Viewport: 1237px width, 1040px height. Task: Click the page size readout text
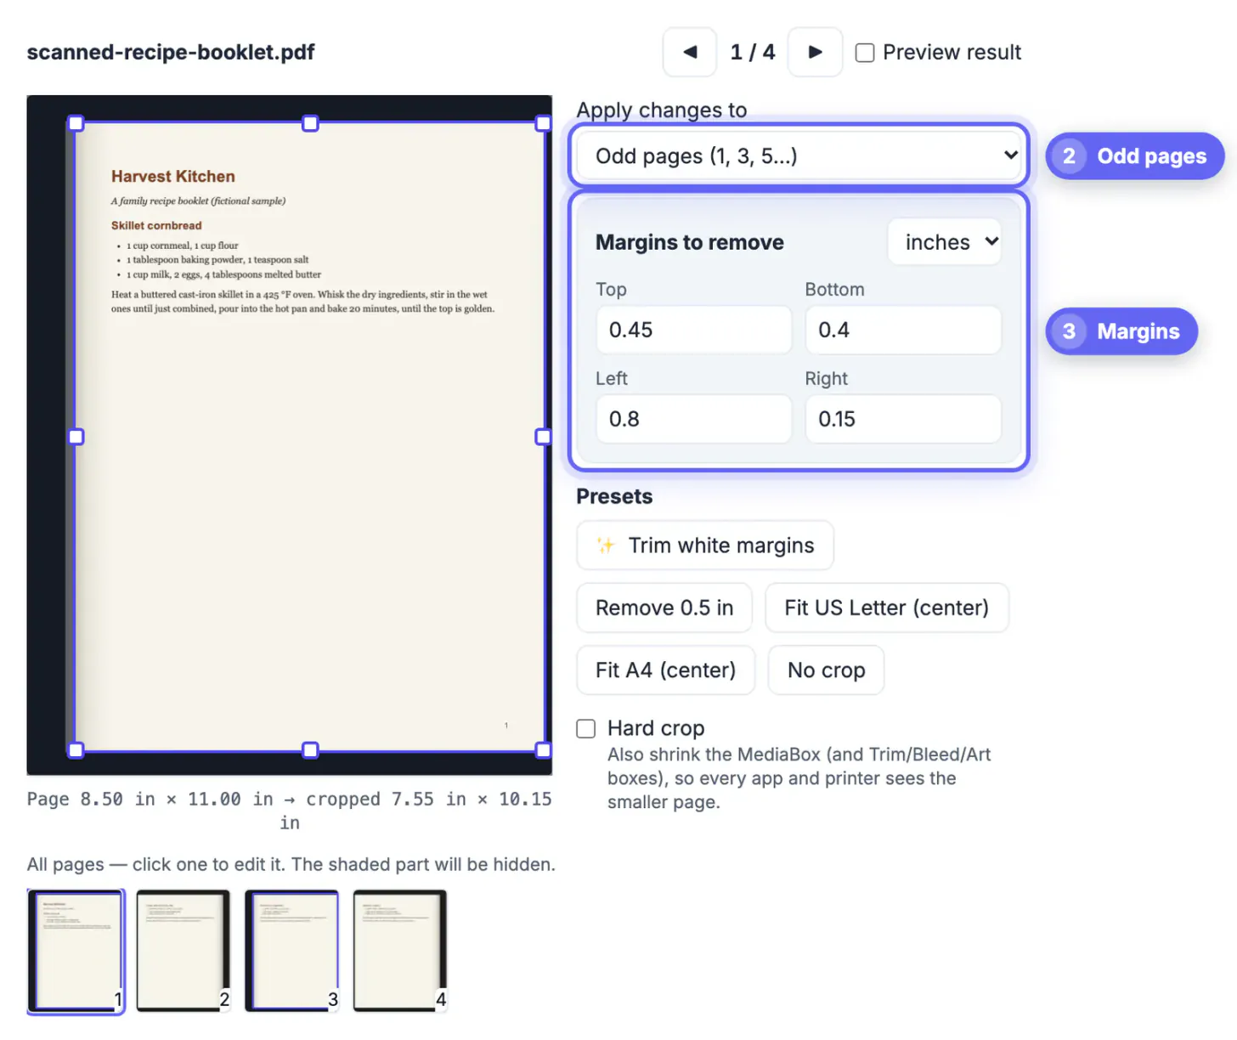290,811
